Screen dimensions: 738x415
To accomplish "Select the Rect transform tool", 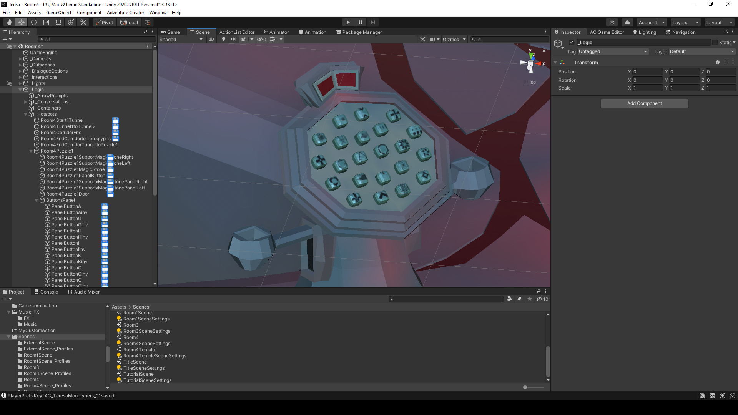I will tap(58, 22).
